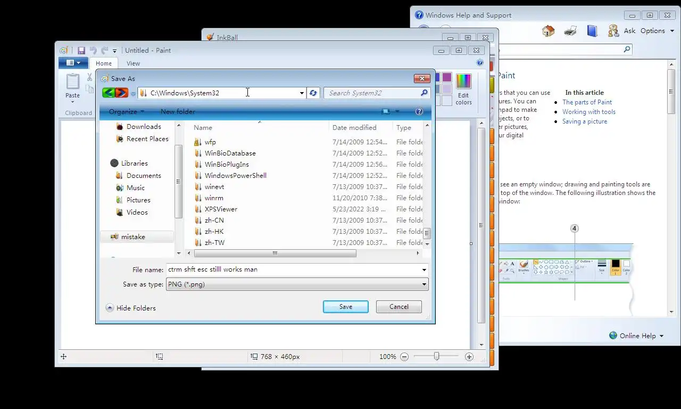
Task: Click the address bar path C:\Windows\System32
Action: [185, 93]
